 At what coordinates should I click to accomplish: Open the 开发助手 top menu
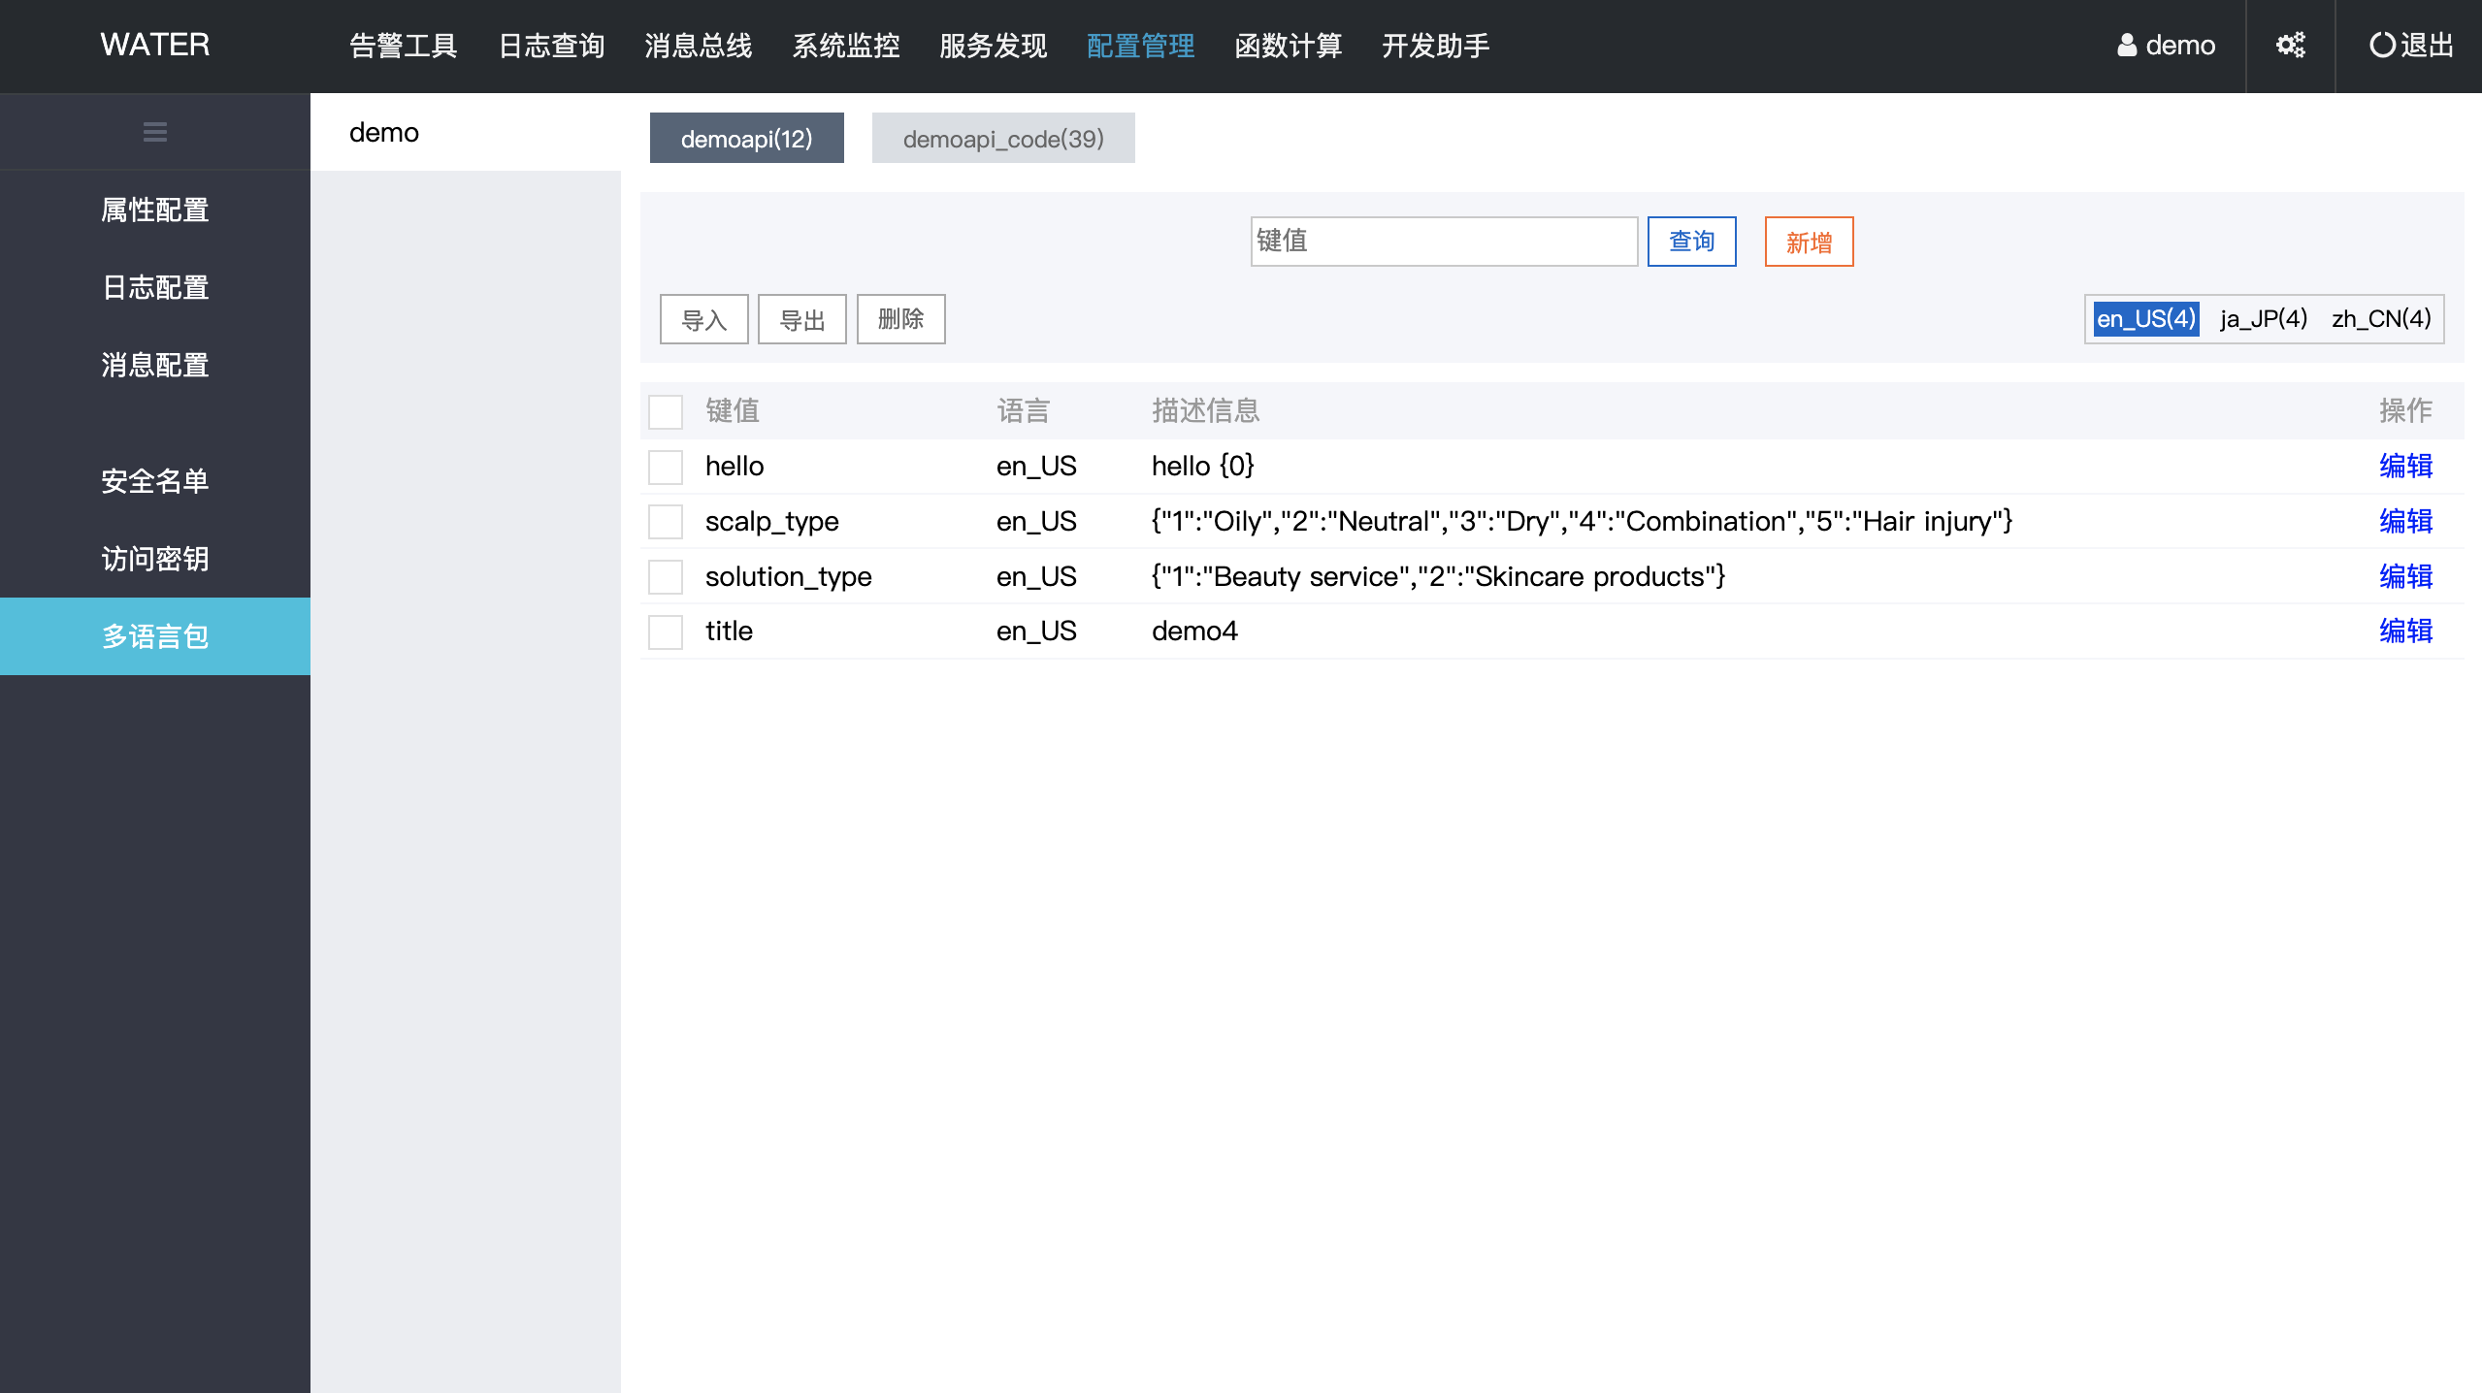click(1436, 46)
